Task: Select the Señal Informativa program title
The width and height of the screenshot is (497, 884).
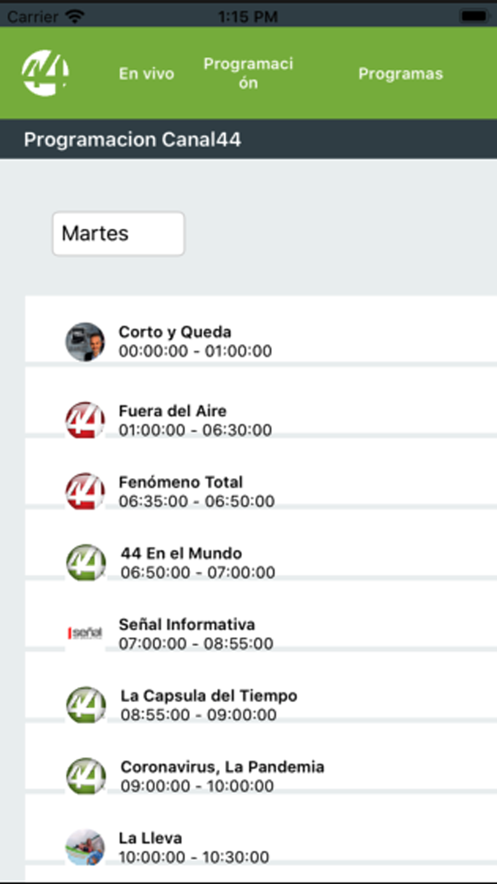Action: pyautogui.click(x=187, y=624)
